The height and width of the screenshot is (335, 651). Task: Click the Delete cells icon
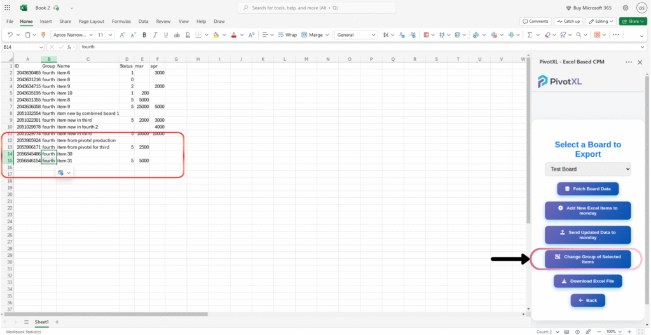(494, 35)
